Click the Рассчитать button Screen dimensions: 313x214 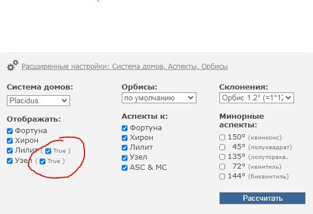coord(262,199)
